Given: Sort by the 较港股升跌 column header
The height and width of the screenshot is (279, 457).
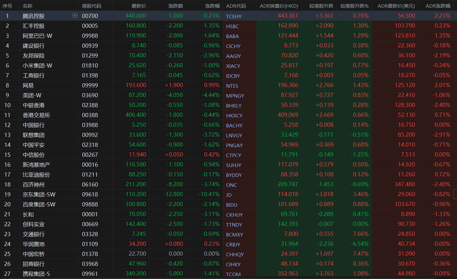Looking at the screenshot, I should pos(321,6).
